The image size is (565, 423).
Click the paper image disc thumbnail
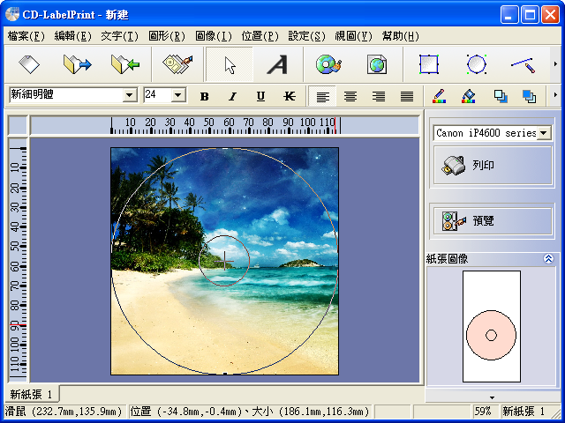491,335
